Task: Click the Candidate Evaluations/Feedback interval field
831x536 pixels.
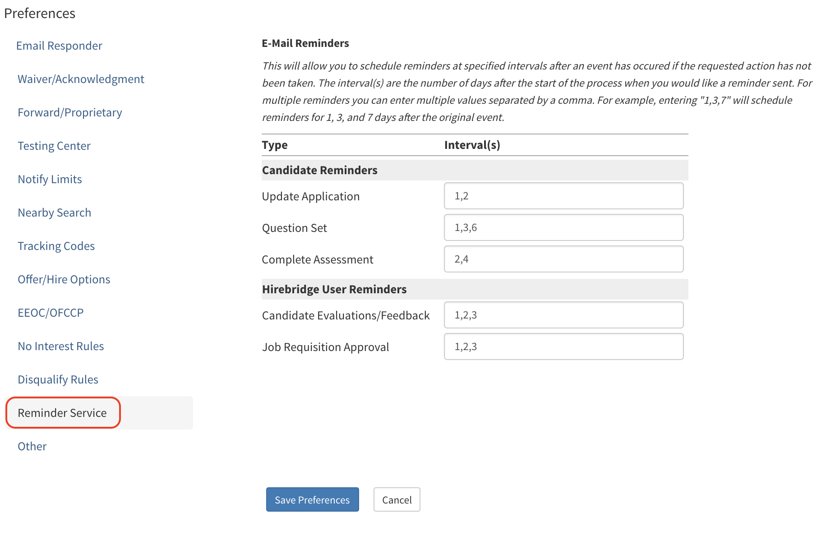Action: coord(563,315)
